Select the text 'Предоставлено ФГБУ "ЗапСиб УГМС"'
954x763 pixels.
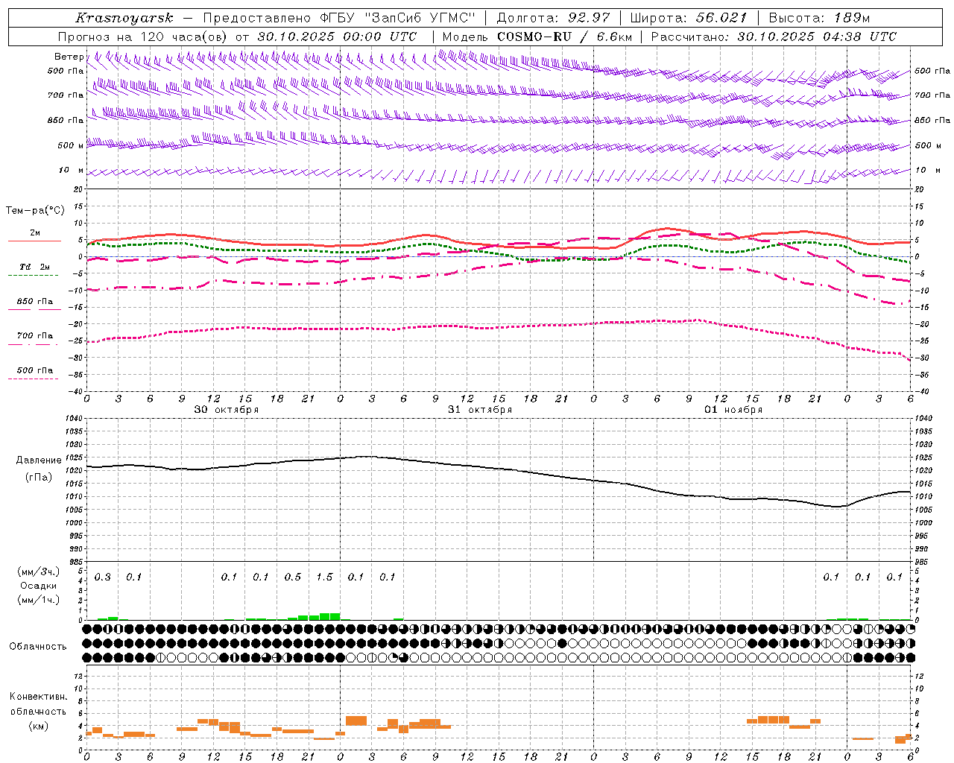pyautogui.click(x=339, y=18)
